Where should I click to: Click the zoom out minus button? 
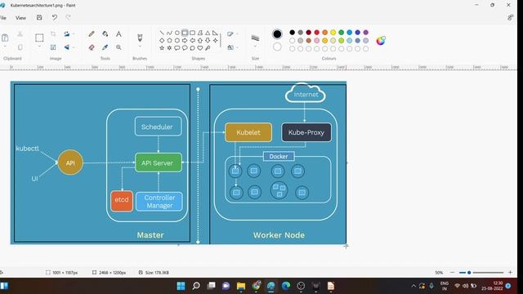coord(452,272)
